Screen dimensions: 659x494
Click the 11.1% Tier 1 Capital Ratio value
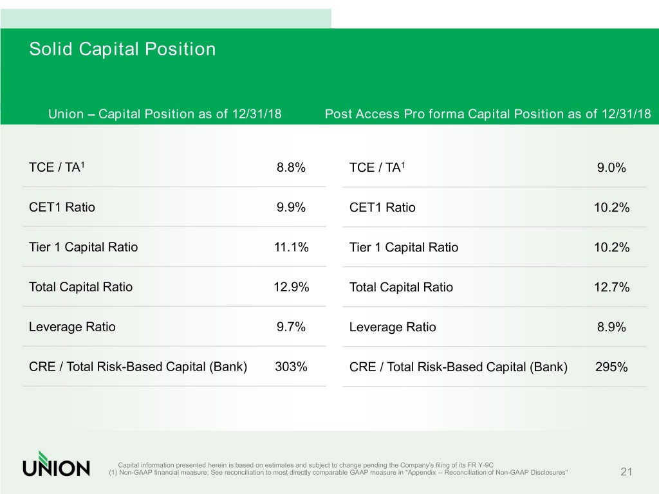pos(291,248)
